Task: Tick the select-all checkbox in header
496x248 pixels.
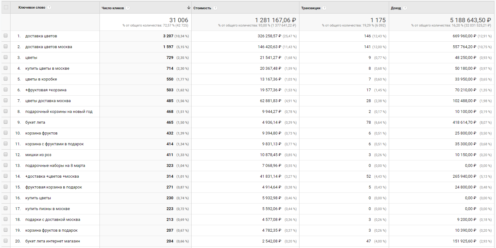Action: 6,7
